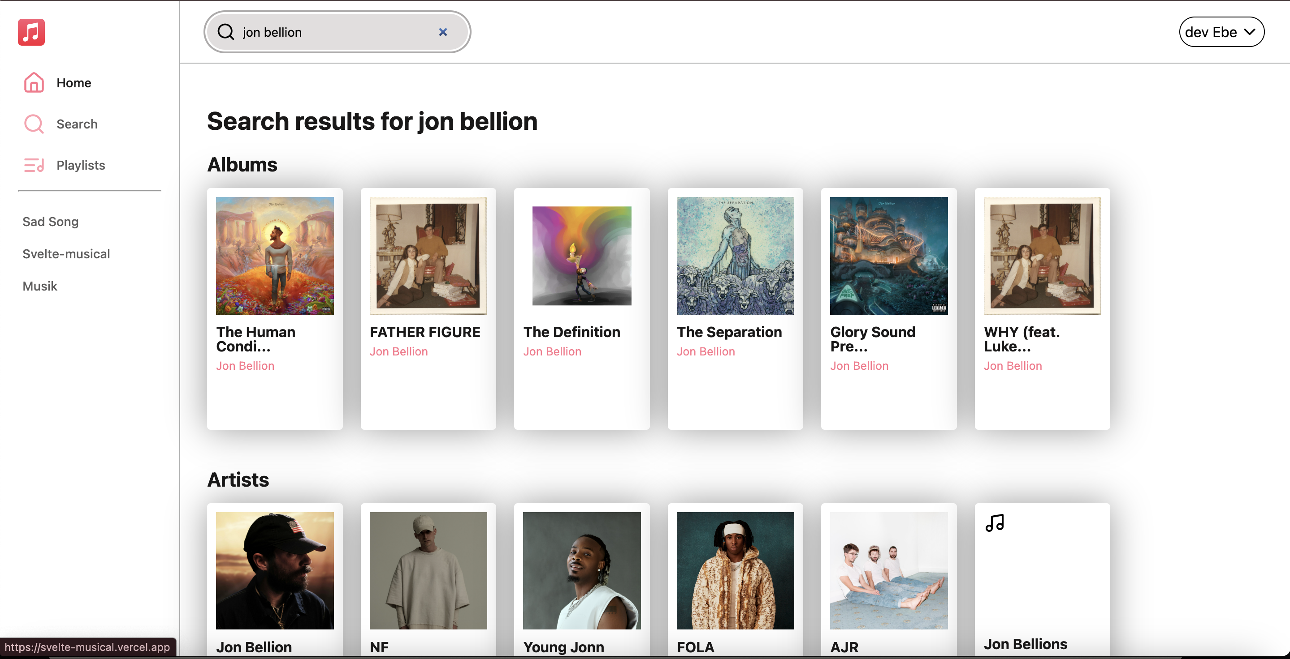Open the Sad Song playlist
1290x659 pixels.
coord(50,222)
